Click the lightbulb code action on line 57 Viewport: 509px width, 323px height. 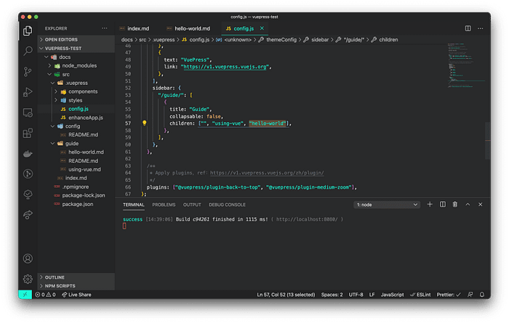tap(145, 123)
